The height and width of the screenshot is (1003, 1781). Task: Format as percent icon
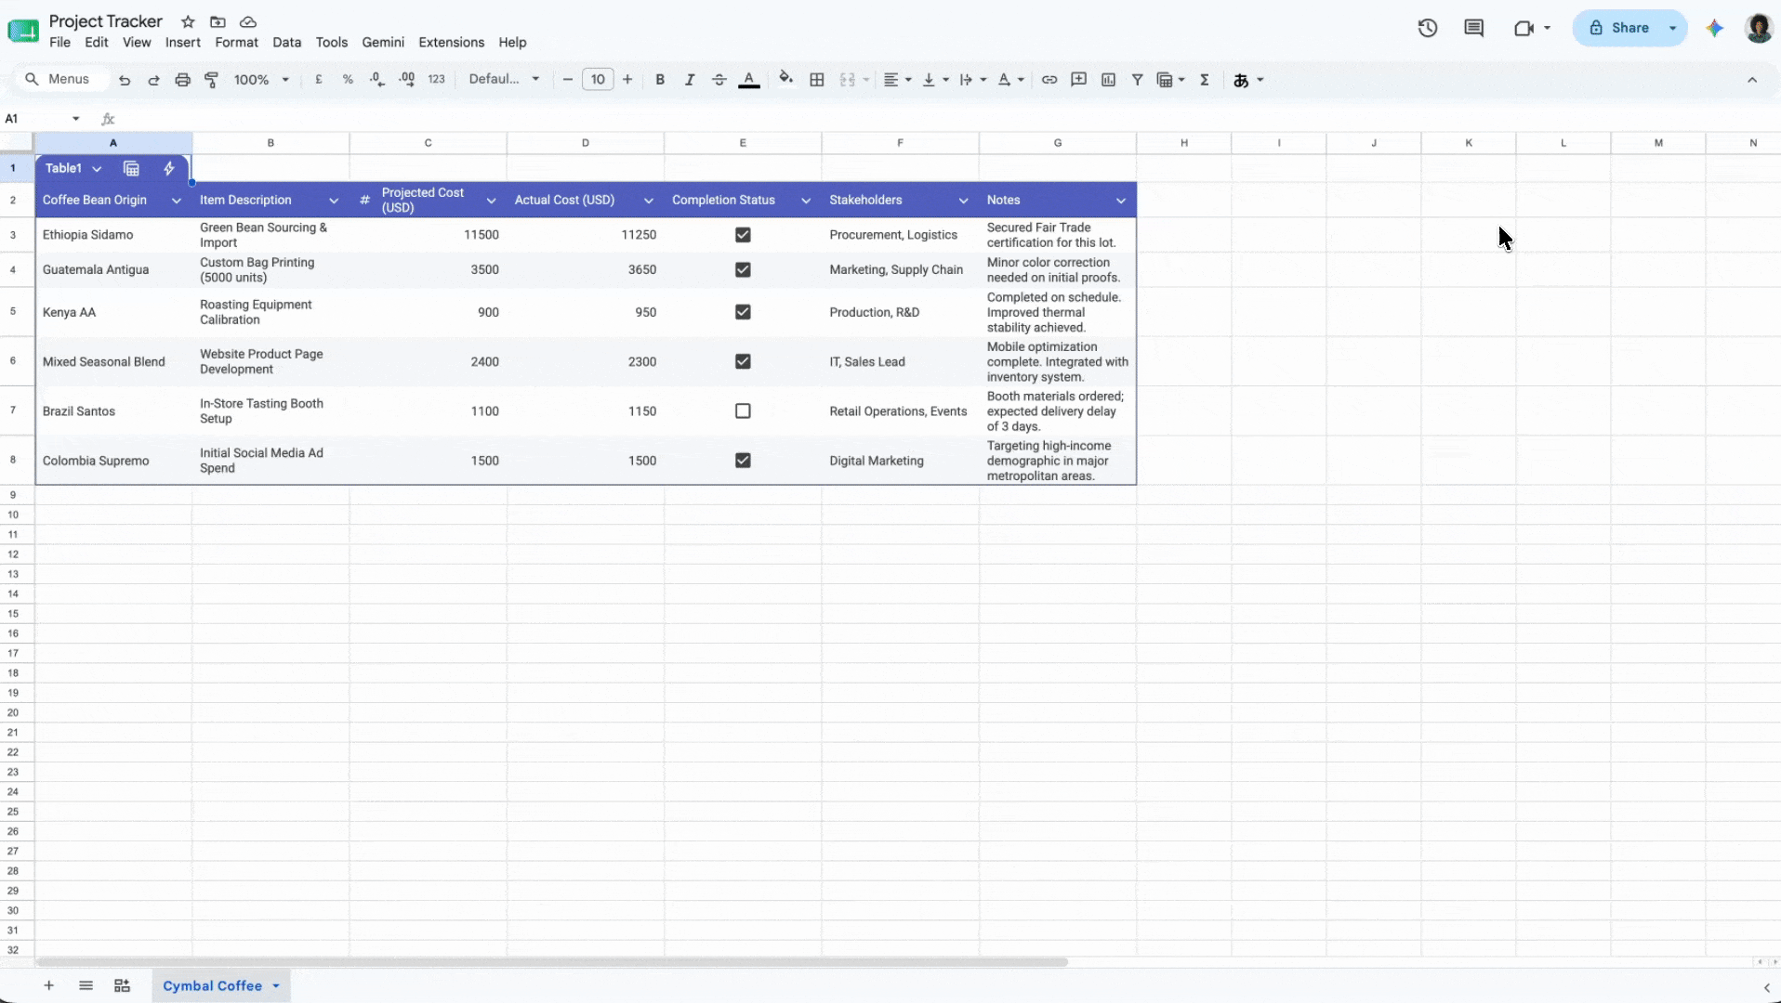(348, 80)
